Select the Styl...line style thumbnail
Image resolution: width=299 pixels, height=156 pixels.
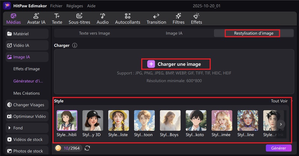[x=248, y=121]
